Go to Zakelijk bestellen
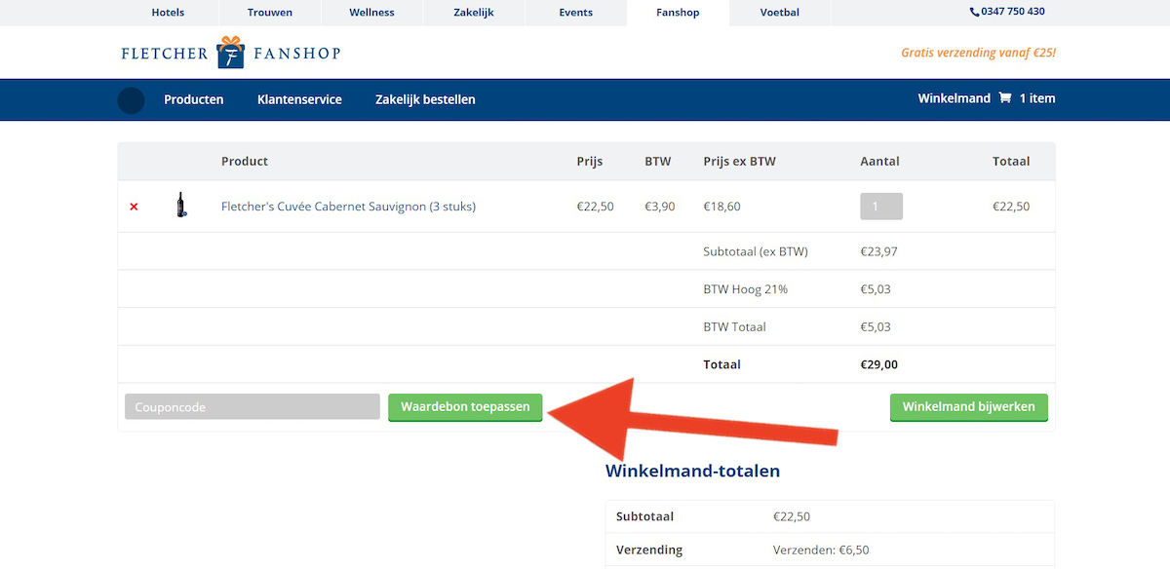The image size is (1170, 569). (x=425, y=99)
